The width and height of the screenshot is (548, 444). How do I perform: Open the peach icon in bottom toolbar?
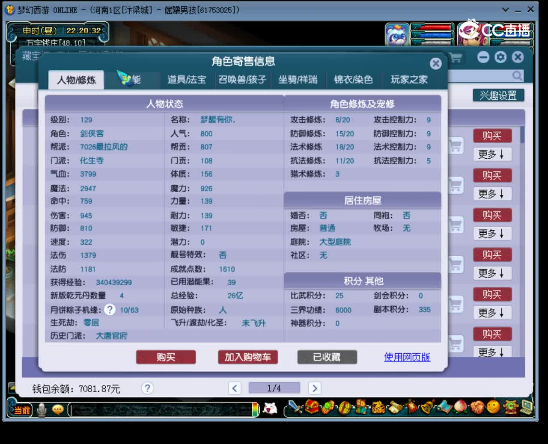click(460, 407)
